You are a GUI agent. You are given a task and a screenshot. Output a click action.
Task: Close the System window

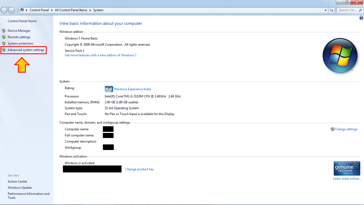(357, 2)
